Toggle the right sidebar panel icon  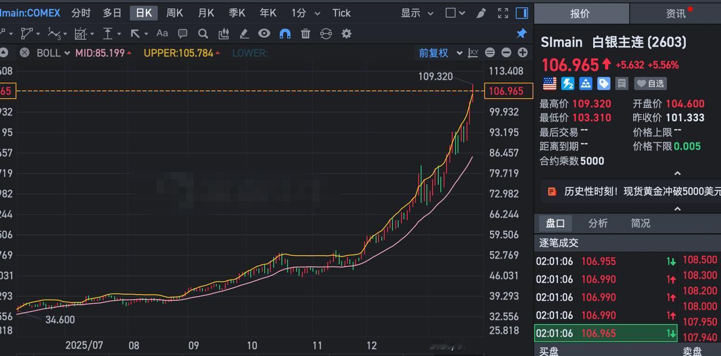(521, 13)
